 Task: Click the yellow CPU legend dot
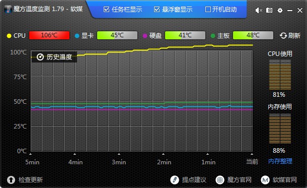[x=9, y=36]
